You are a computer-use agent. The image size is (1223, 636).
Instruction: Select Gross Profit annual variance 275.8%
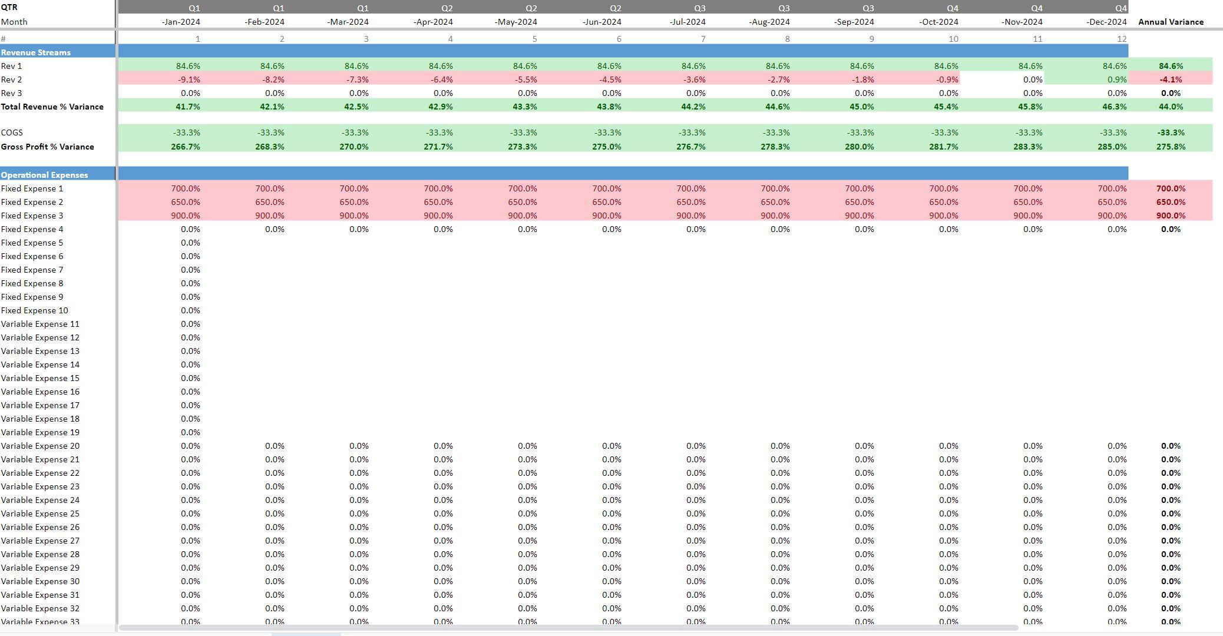coord(1171,147)
